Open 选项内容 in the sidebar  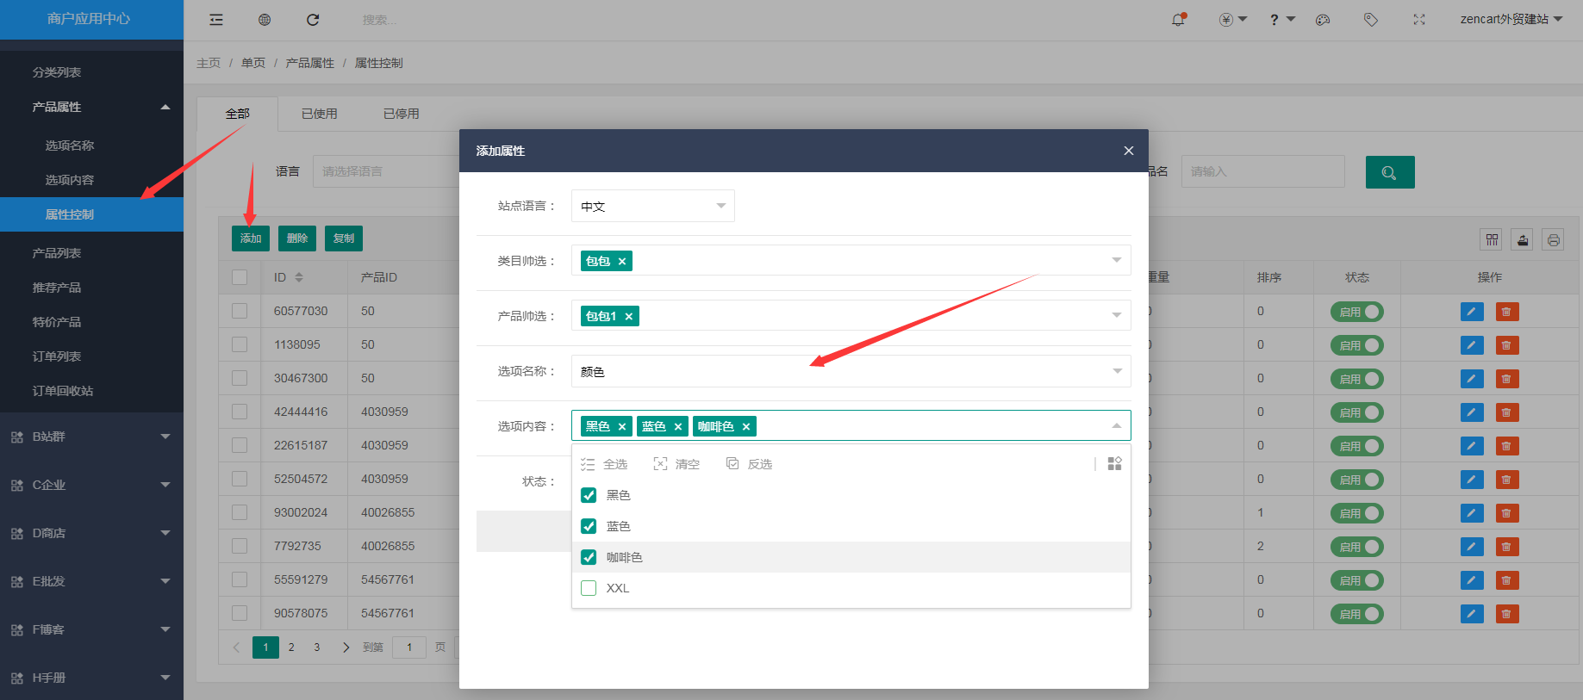[x=70, y=180]
